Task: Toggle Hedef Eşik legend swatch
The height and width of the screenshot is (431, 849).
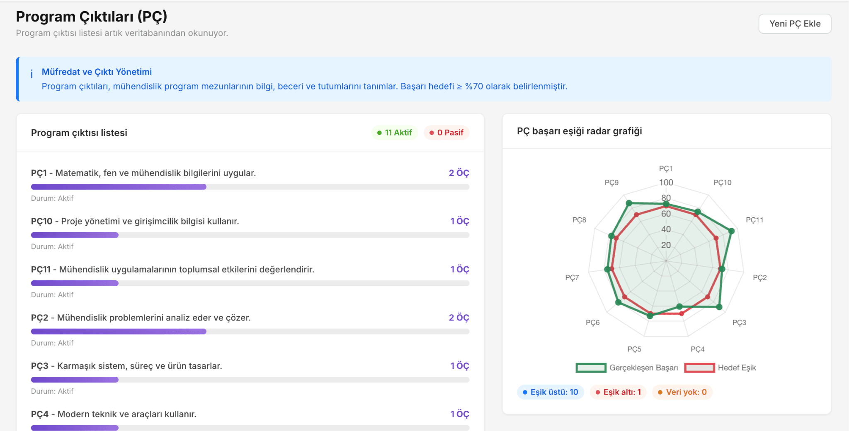Action: tap(700, 368)
